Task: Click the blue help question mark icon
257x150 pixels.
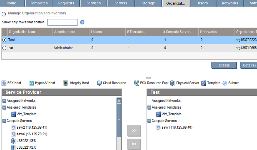Action: click(x=82, y=22)
